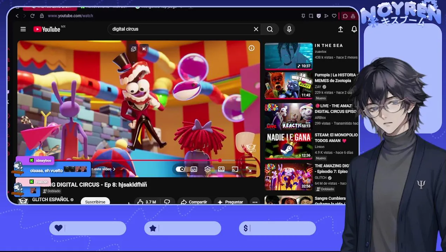Click the ARBlox channel name

319,117
